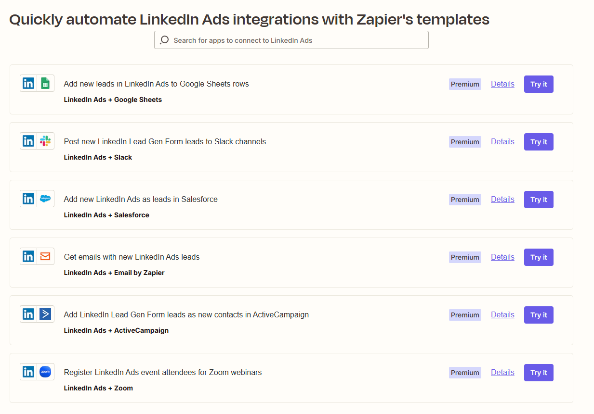Click "Get emails with new LinkedIn Ads leads"

(x=132, y=257)
